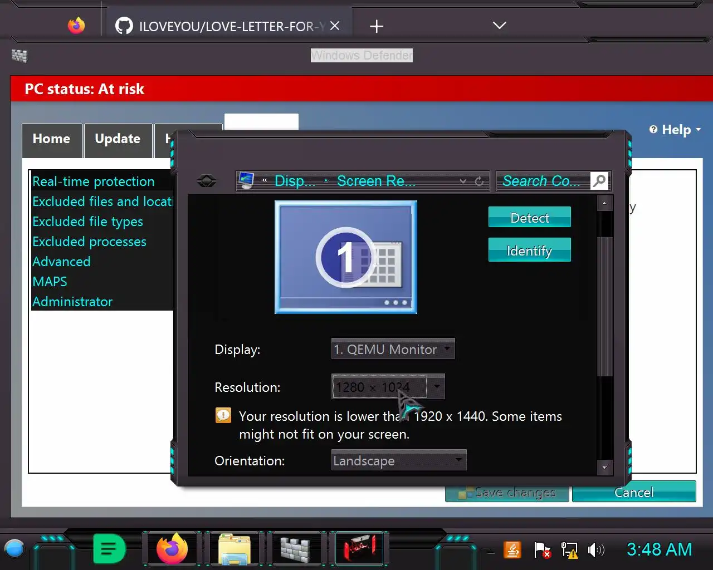Open File Explorer from the taskbar
Viewport: 713px width, 570px height.
(x=235, y=549)
